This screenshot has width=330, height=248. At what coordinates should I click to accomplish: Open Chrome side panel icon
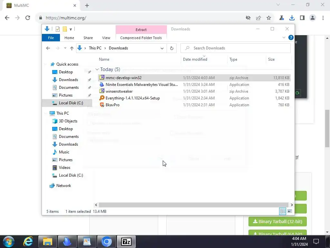(302, 18)
